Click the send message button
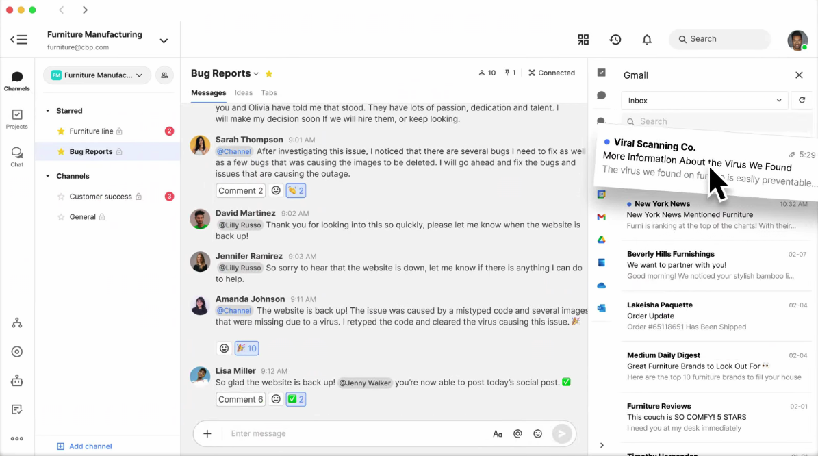 [562, 433]
